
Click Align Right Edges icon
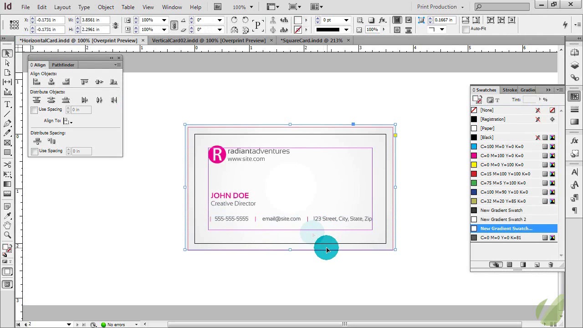coord(66,82)
